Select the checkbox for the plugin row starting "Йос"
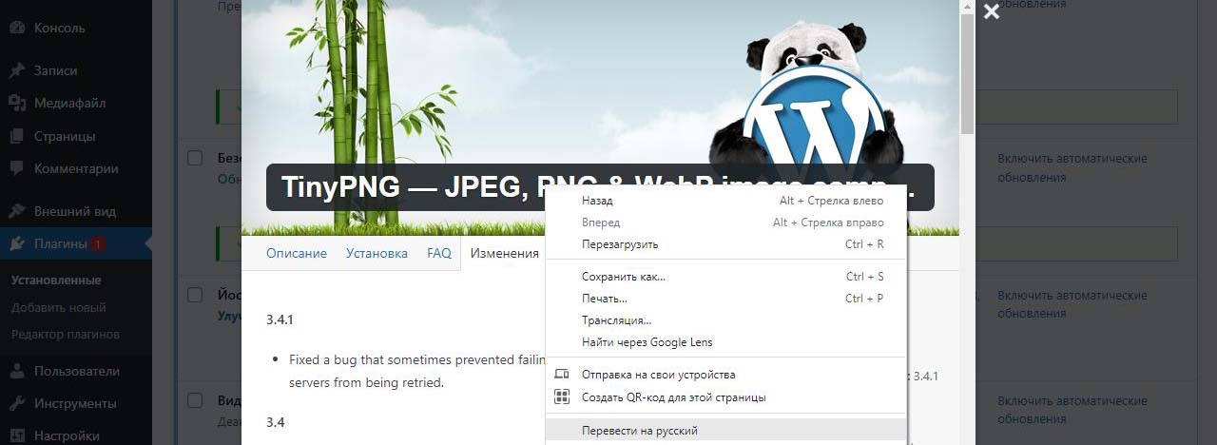 pos(195,295)
